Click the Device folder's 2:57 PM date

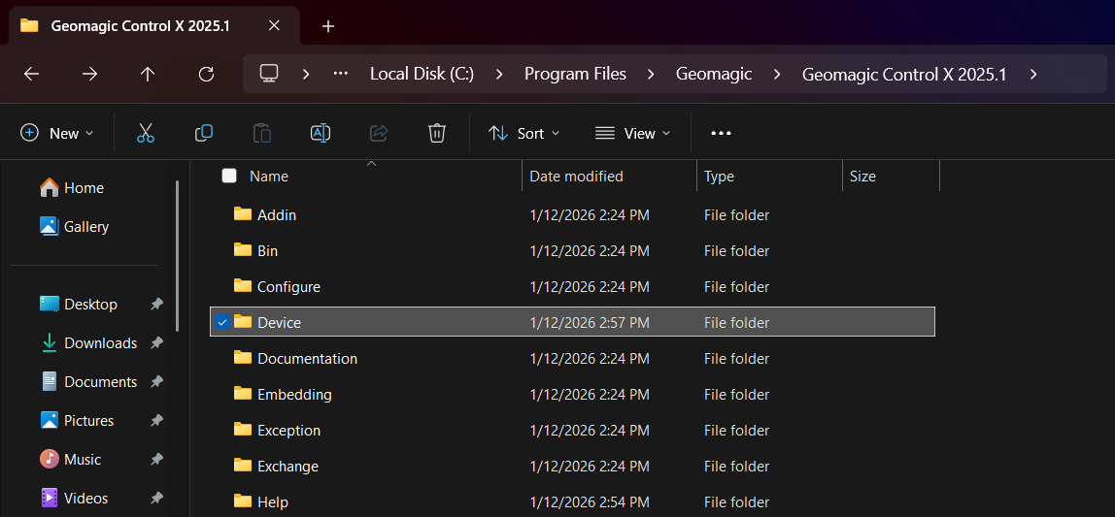(x=590, y=322)
